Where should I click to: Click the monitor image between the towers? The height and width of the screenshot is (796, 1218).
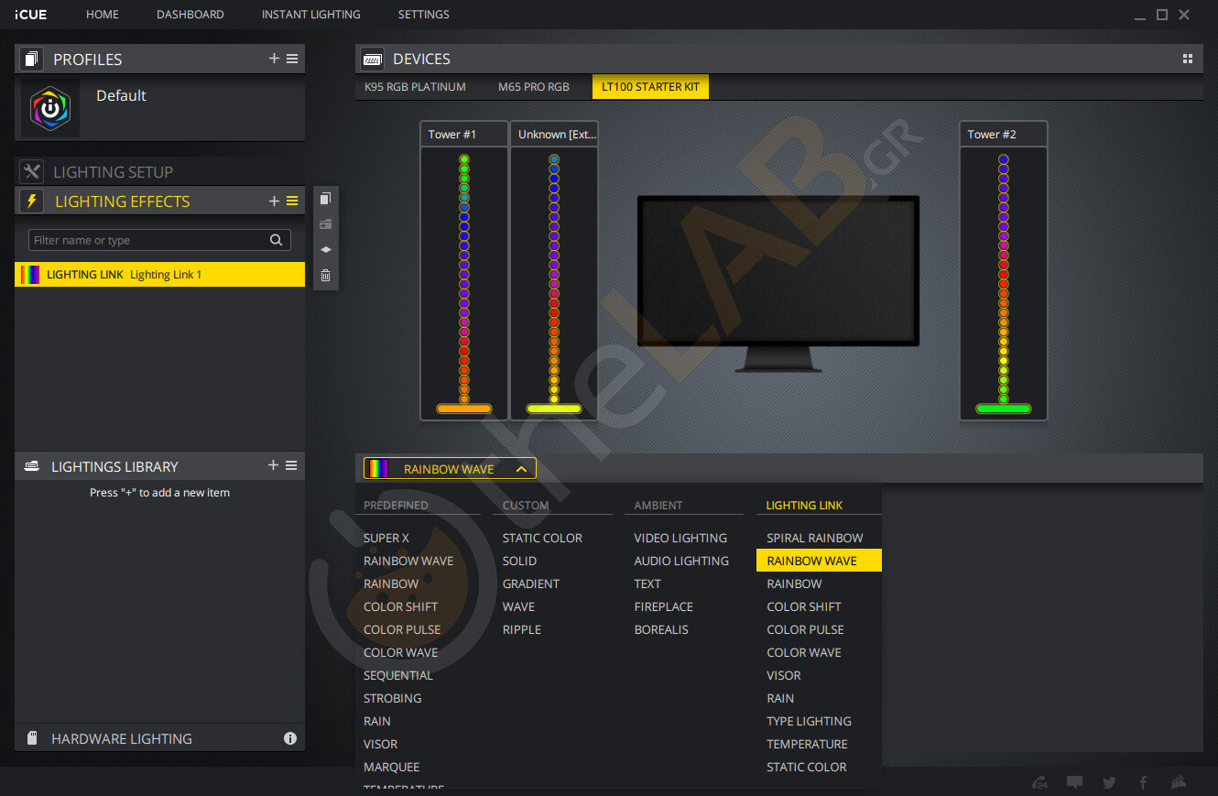778,283
